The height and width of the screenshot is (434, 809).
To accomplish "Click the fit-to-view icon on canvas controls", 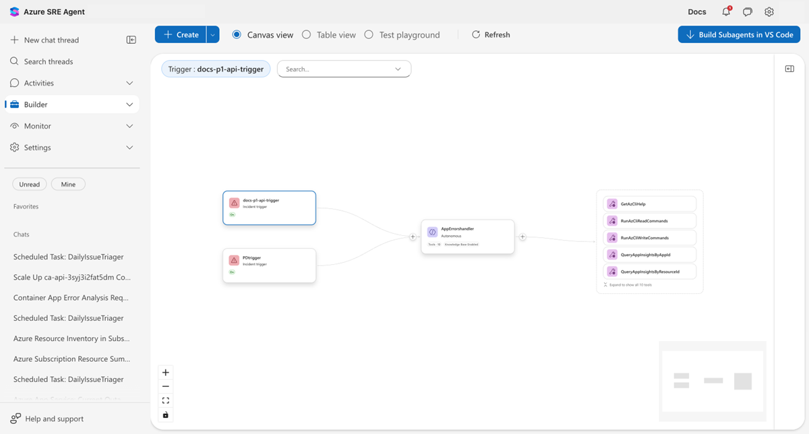I will (x=165, y=400).
